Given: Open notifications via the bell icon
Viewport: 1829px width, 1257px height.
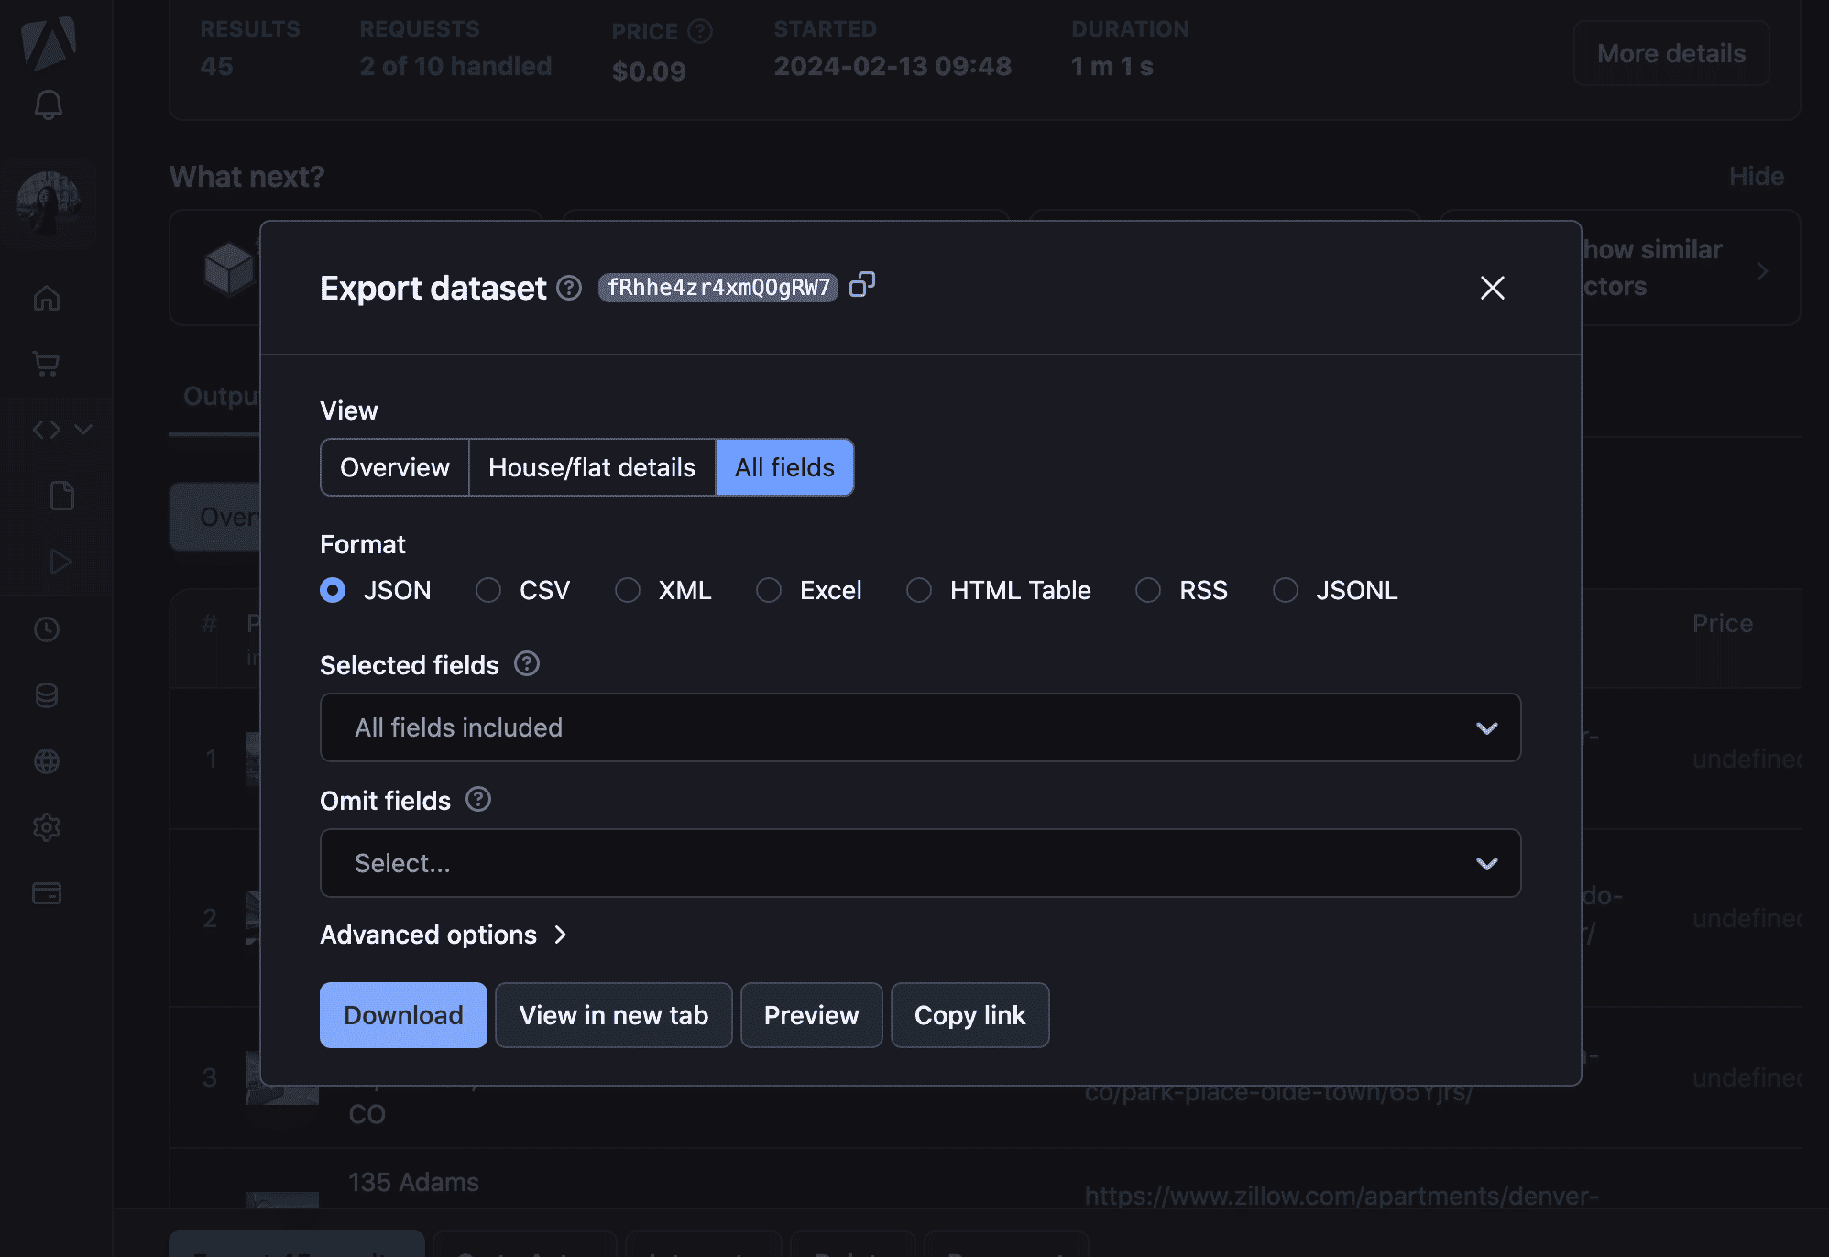Looking at the screenshot, I should 48,104.
